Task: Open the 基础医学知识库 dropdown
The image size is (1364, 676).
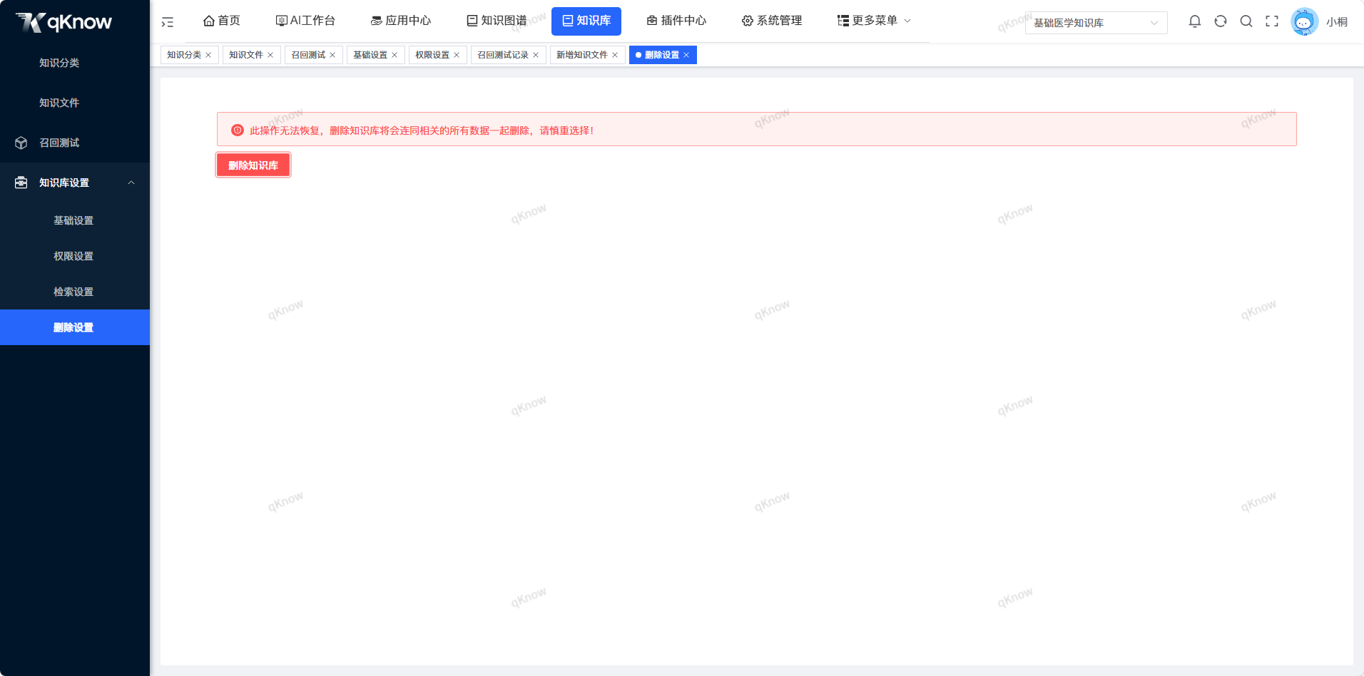Action: click(x=1096, y=23)
